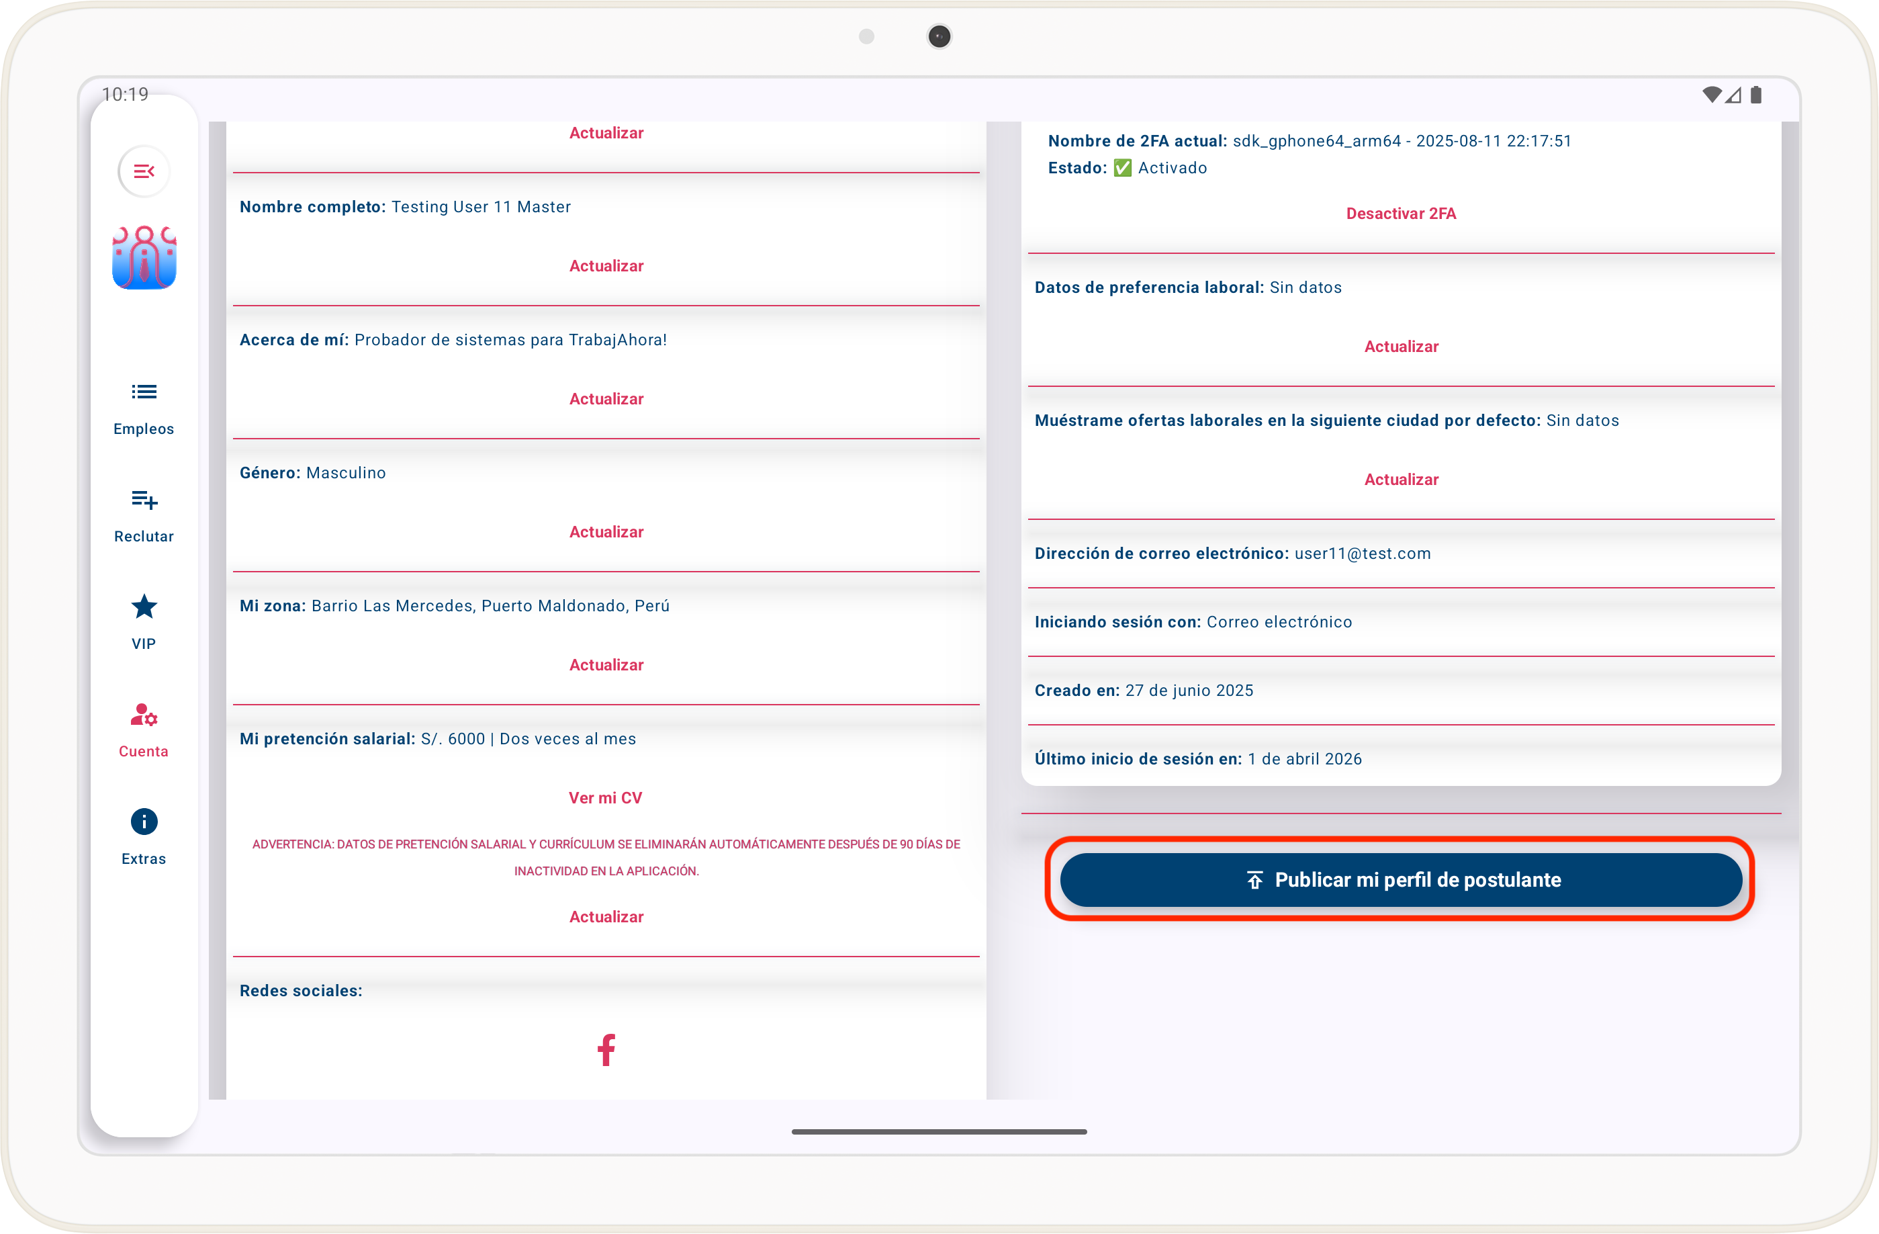
Task: Open the Extras info icon
Action: [144, 822]
